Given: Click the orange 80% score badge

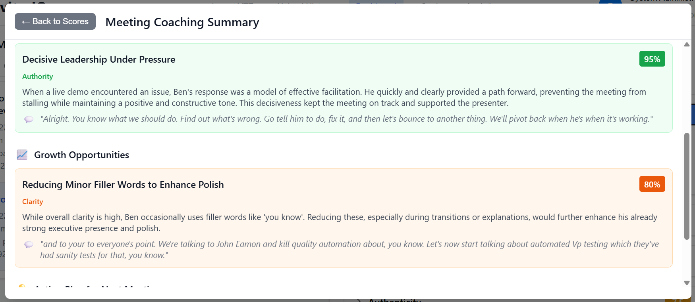Looking at the screenshot, I should point(652,184).
